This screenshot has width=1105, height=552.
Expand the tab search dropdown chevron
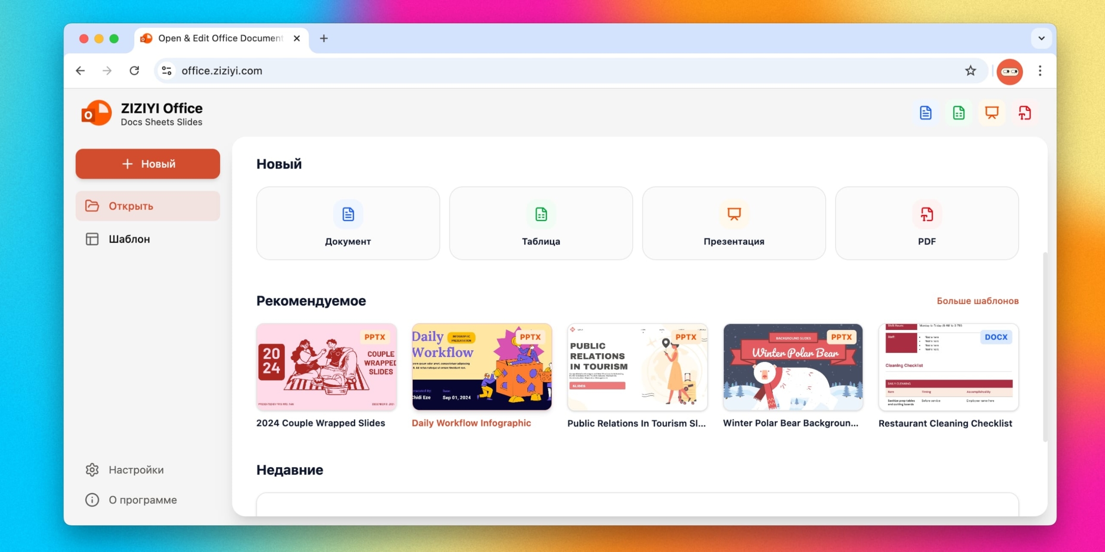(x=1041, y=38)
